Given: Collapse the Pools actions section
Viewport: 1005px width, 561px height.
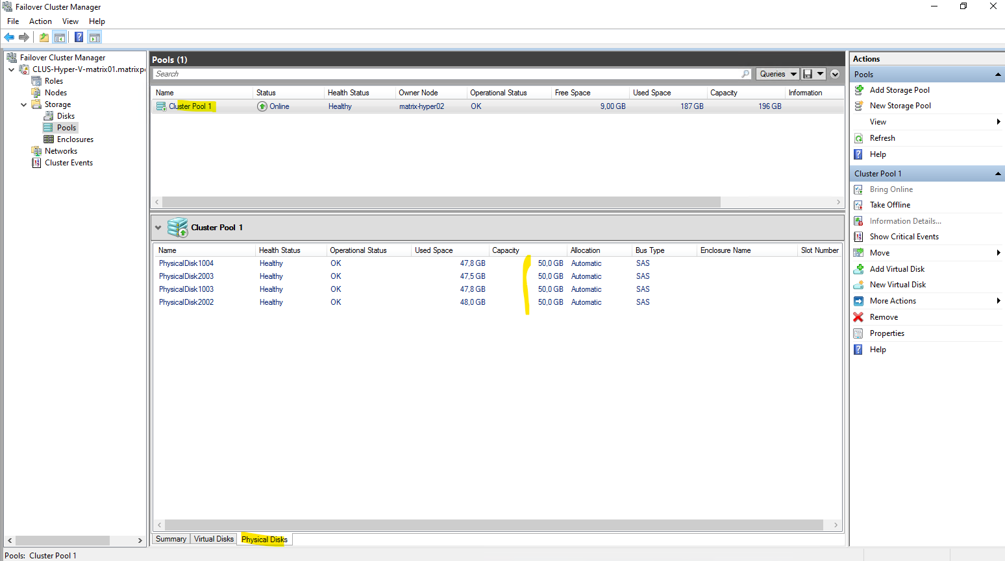Looking at the screenshot, I should pos(997,75).
